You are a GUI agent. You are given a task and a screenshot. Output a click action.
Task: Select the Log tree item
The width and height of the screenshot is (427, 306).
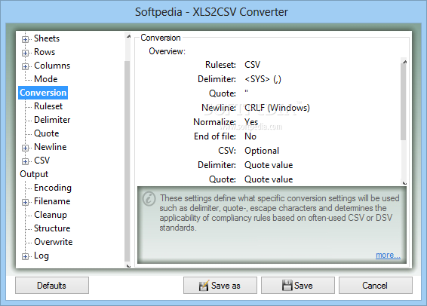[x=41, y=256]
